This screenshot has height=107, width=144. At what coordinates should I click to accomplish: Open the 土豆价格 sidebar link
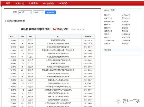(125, 22)
